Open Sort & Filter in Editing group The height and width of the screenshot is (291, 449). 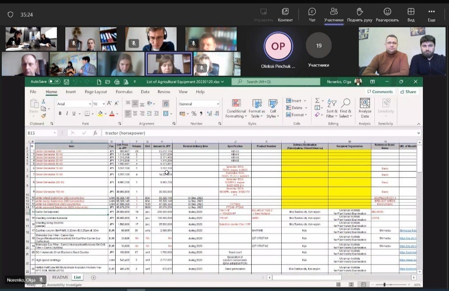click(x=332, y=109)
